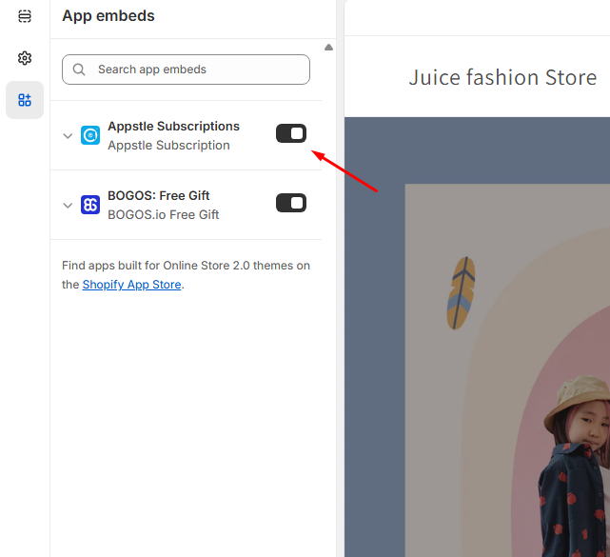The image size is (610, 557).
Task: Click the panel scroll-up arrow
Action: click(328, 47)
